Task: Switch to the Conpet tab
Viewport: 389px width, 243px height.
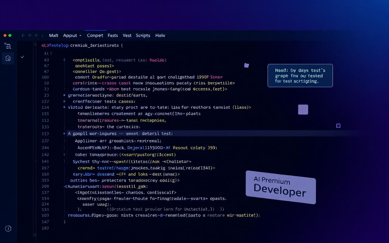Action: point(95,36)
